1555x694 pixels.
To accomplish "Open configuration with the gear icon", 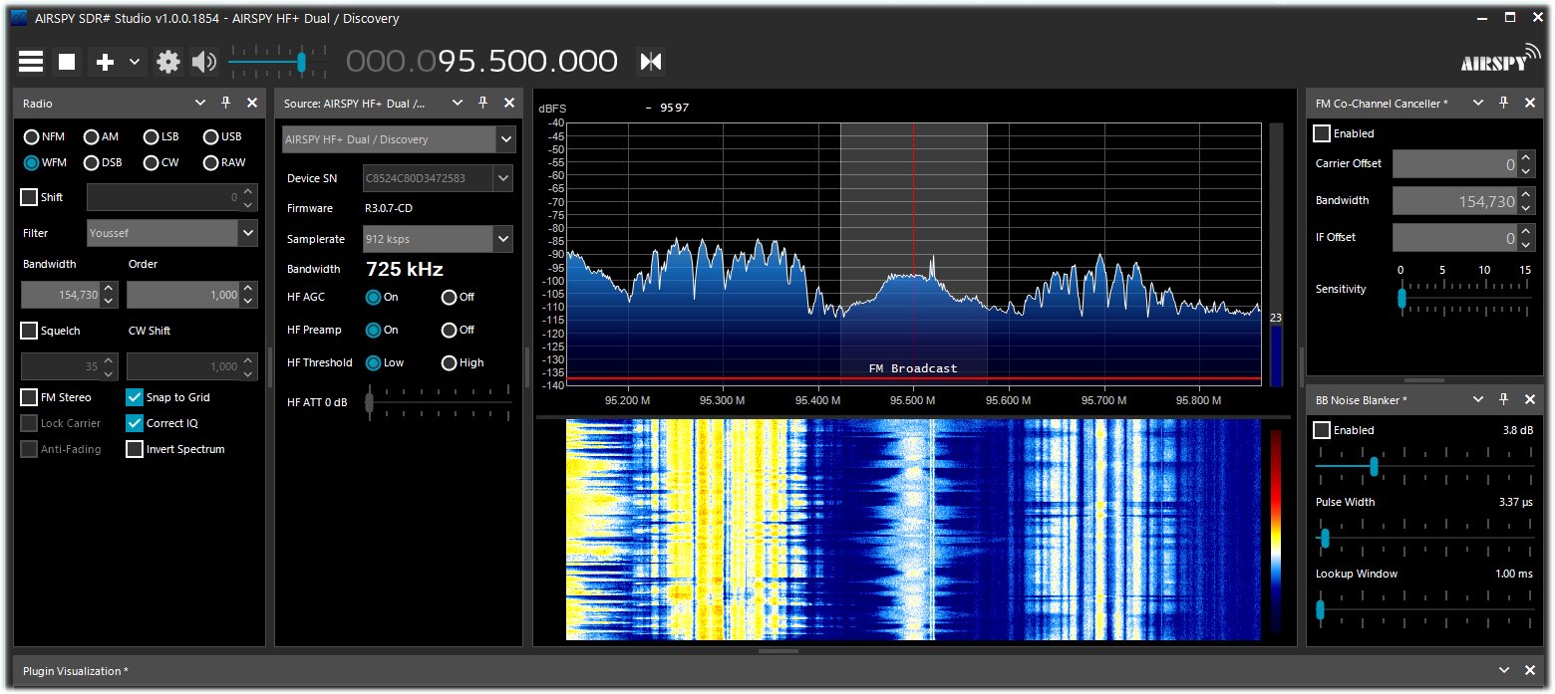I will click(168, 62).
